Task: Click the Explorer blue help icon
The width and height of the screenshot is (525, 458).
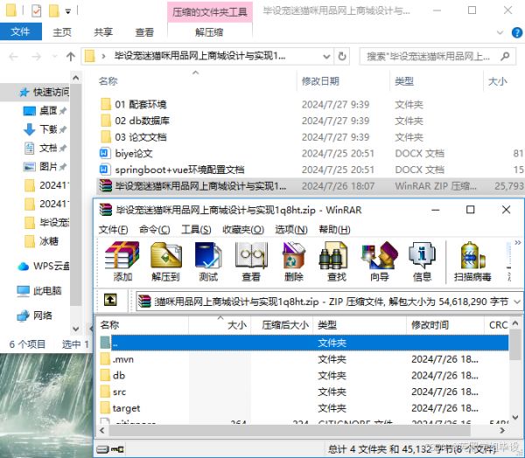Action: click(516, 32)
